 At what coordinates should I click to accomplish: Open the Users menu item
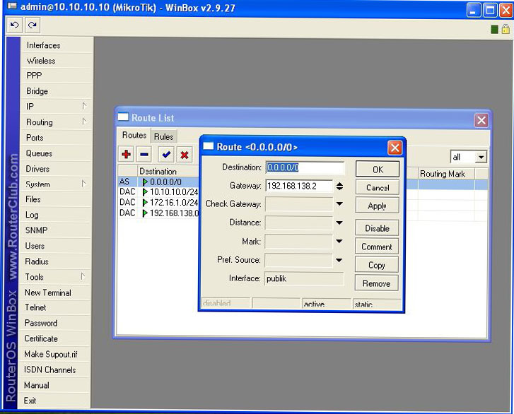point(55,246)
